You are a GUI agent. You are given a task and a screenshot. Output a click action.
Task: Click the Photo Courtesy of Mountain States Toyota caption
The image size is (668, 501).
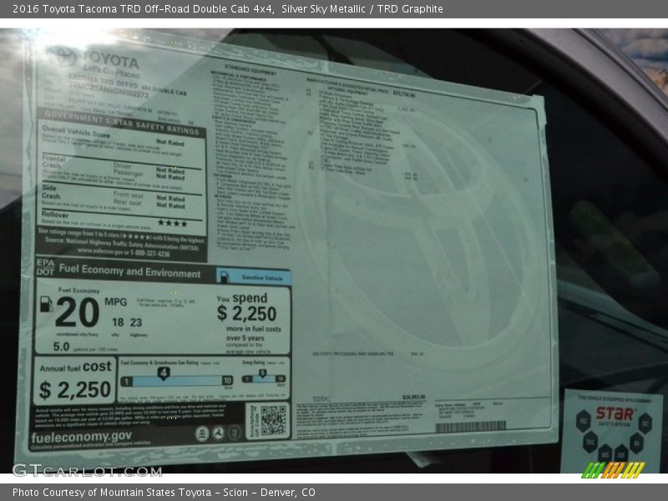pyautogui.click(x=164, y=493)
